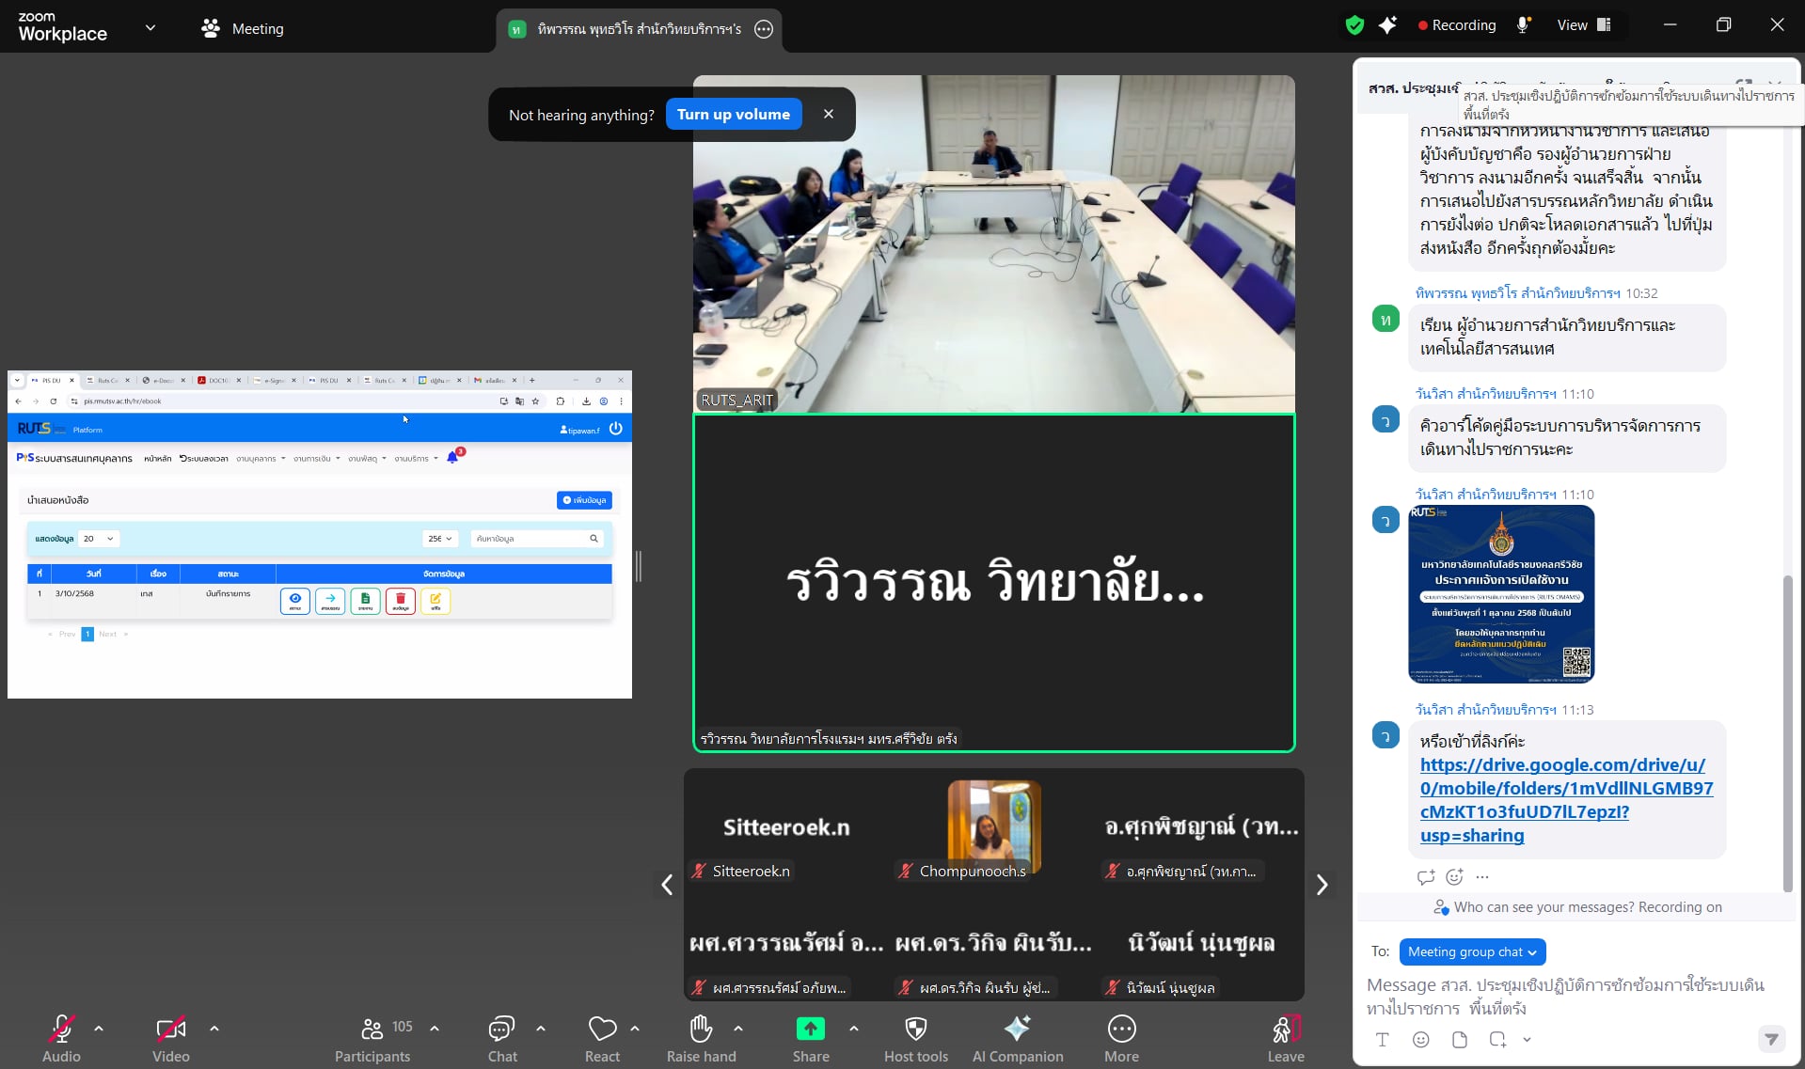Open the Zoom Workplace dropdown menu
The width and height of the screenshot is (1805, 1069).
[150, 28]
